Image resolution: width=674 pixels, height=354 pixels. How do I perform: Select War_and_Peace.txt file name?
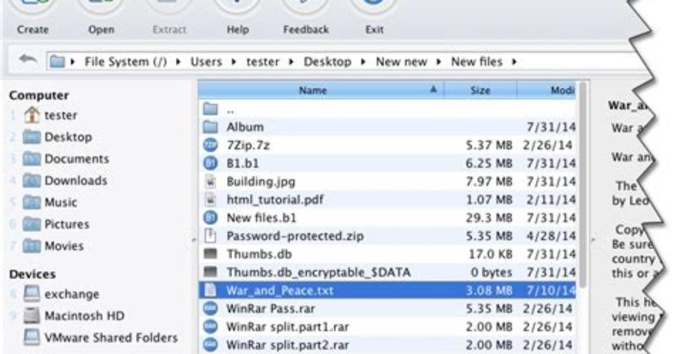click(280, 290)
